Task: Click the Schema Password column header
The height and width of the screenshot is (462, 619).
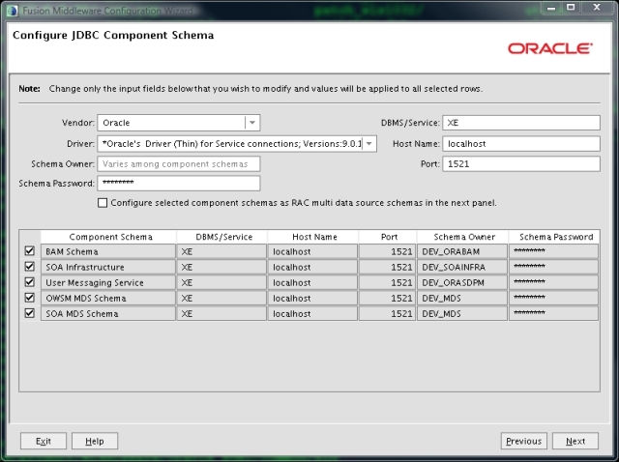Action: (554, 237)
